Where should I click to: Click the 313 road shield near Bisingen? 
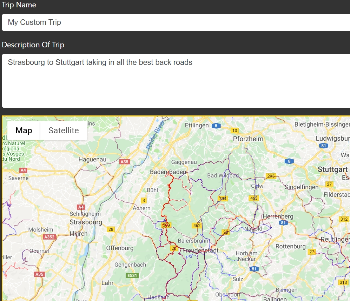(x=343, y=282)
